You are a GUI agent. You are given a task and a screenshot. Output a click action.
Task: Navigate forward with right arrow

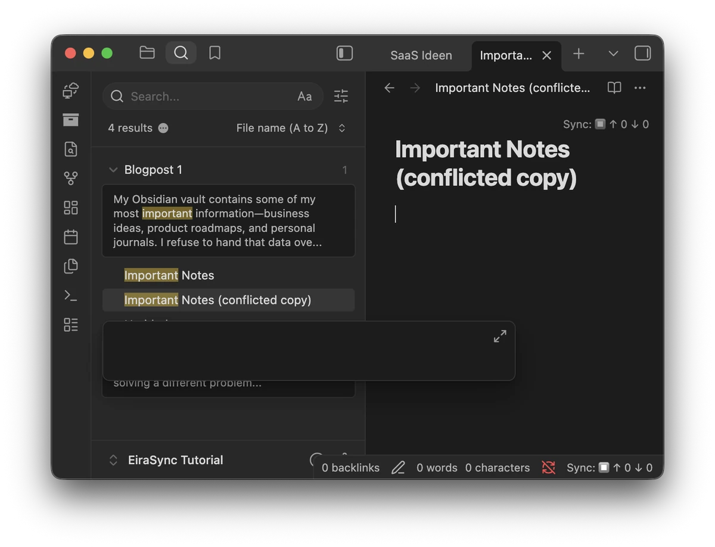tap(415, 88)
